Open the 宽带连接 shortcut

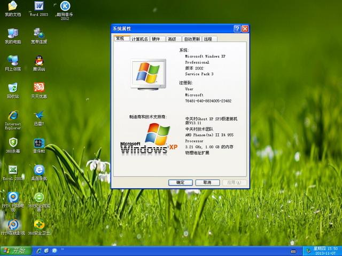(x=39, y=36)
